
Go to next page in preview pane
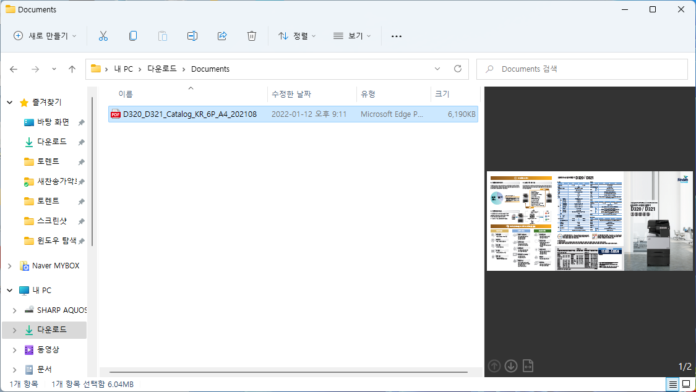tap(511, 366)
